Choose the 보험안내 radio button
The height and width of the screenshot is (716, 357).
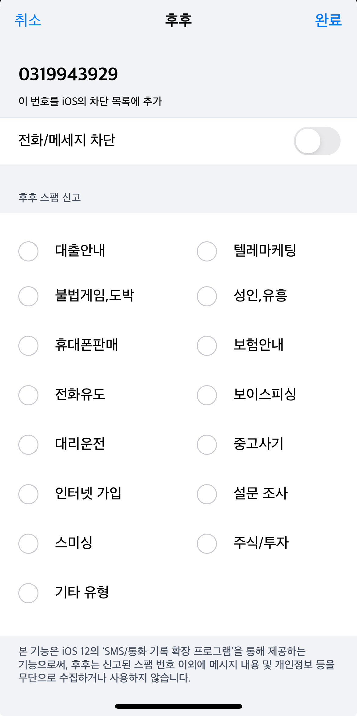tap(207, 346)
